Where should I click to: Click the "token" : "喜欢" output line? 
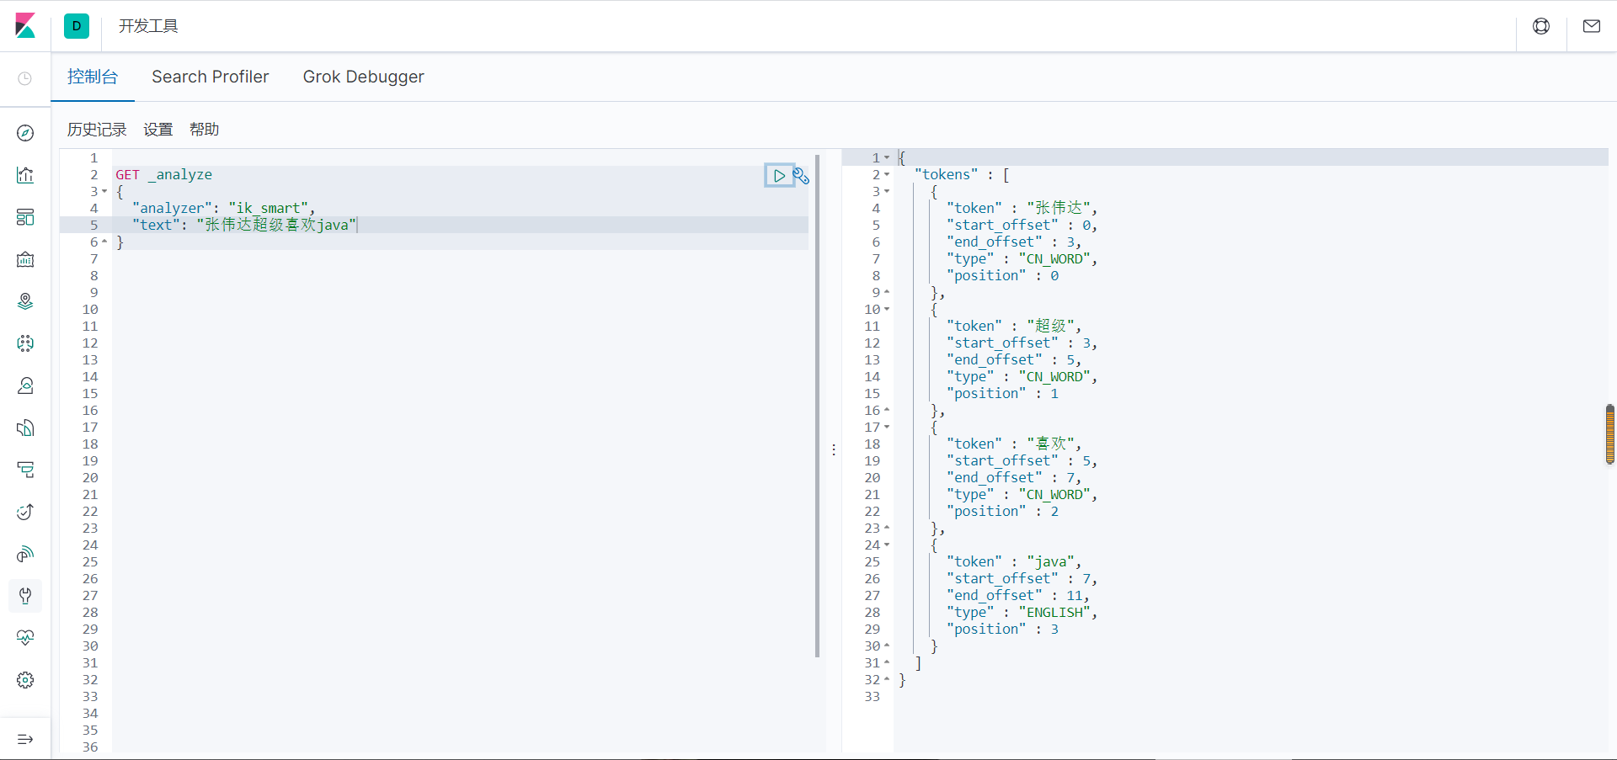click(x=1013, y=444)
